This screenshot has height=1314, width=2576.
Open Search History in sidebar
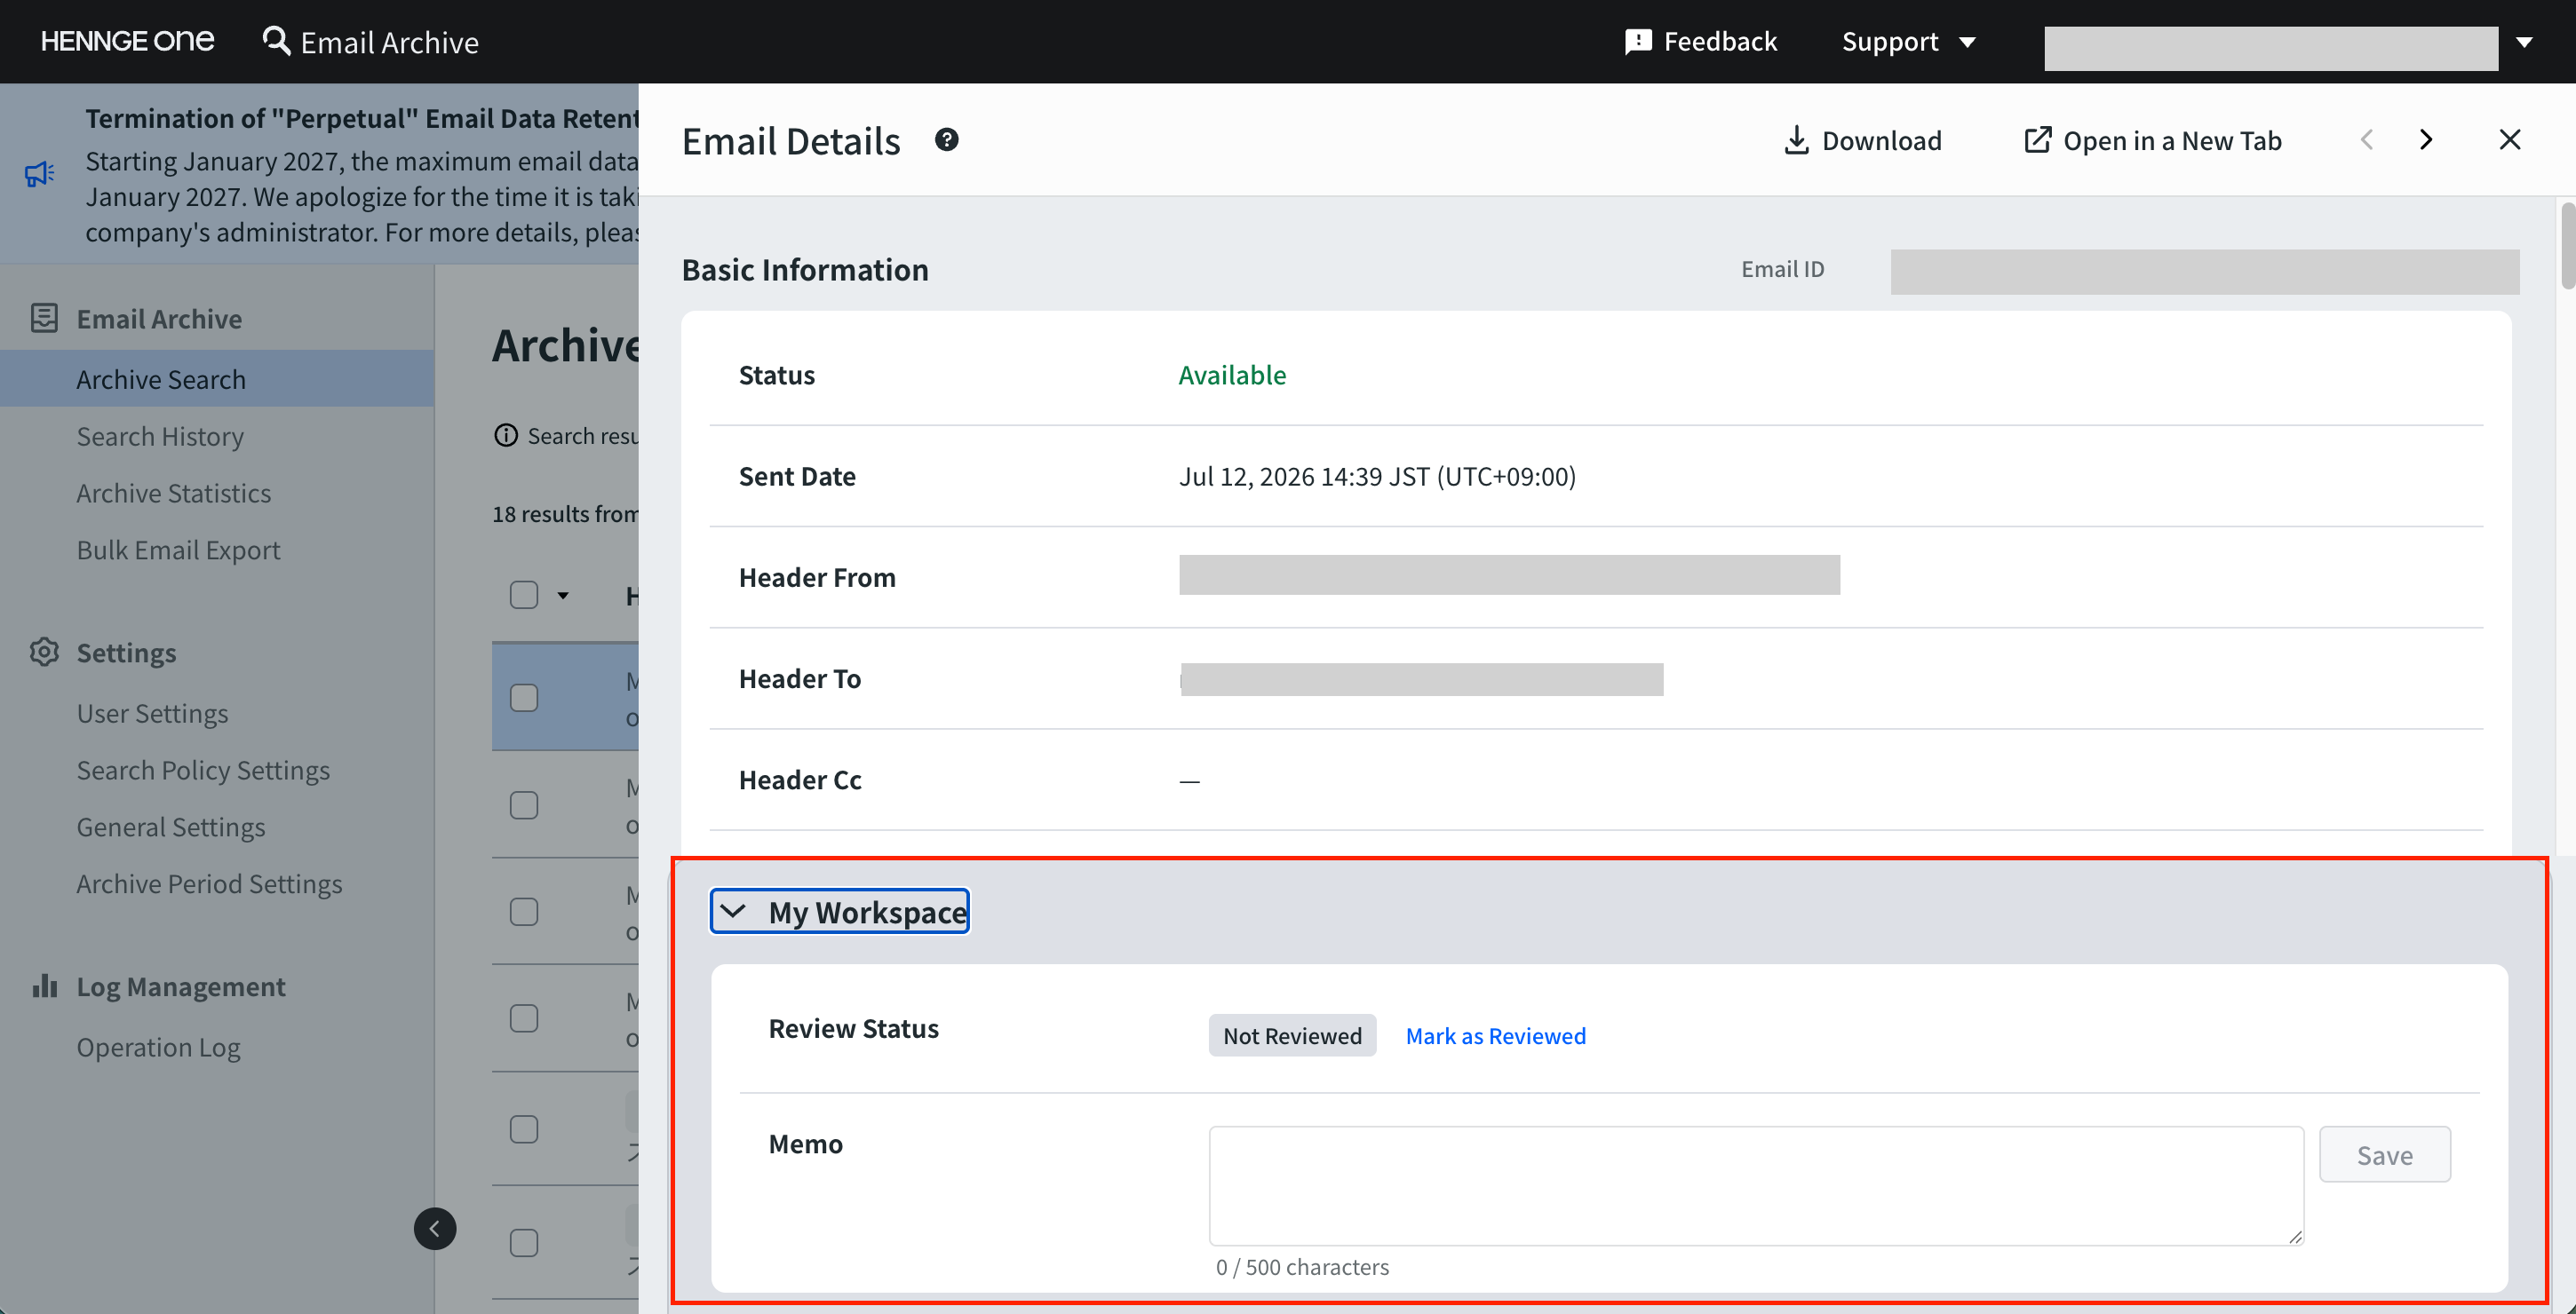click(x=160, y=437)
